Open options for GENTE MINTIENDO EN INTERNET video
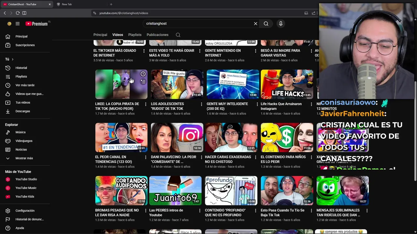Screen dimensions: 417x234 click(x=255, y=51)
